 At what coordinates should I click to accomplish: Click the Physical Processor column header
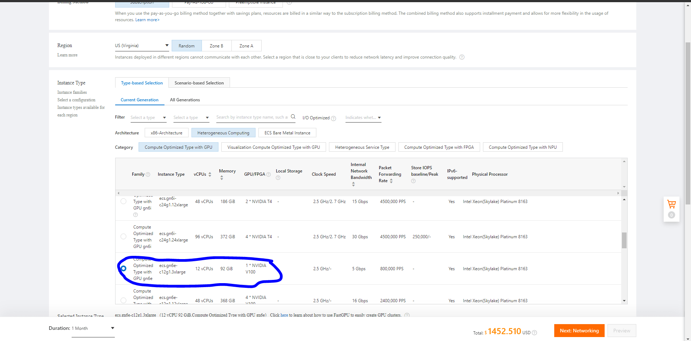[490, 174]
